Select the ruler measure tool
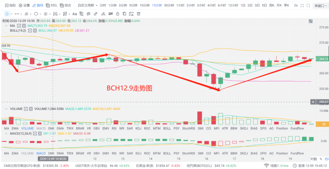 tap(95, 14)
